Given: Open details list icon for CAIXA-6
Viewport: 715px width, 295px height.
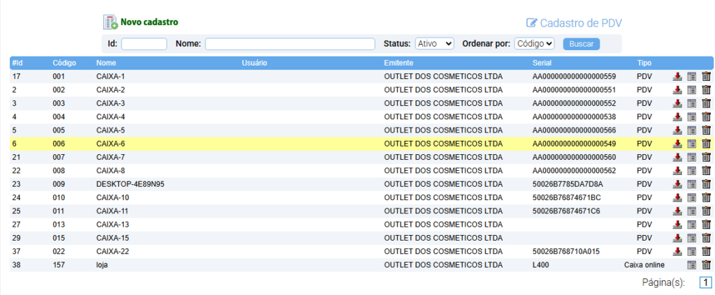Looking at the screenshot, I should tap(692, 144).
